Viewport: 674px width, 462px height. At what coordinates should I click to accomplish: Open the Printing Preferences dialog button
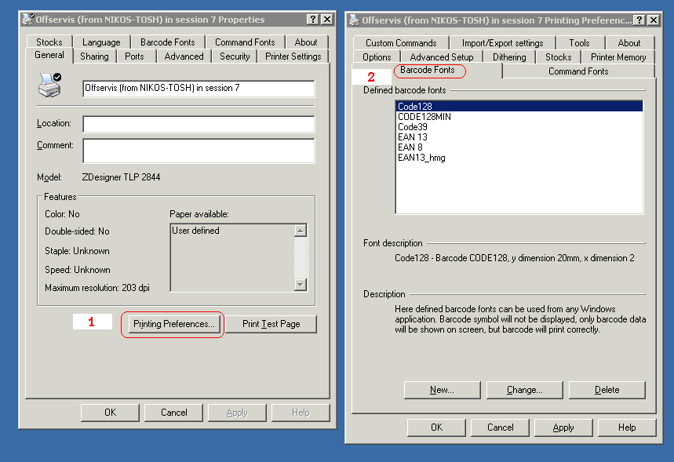[173, 324]
